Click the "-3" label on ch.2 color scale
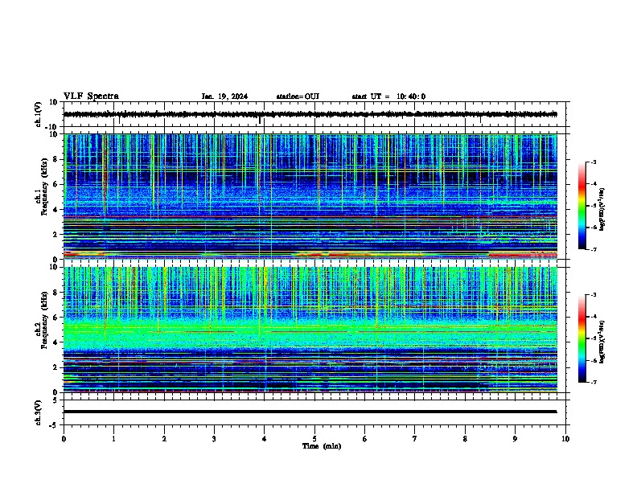 point(594,295)
